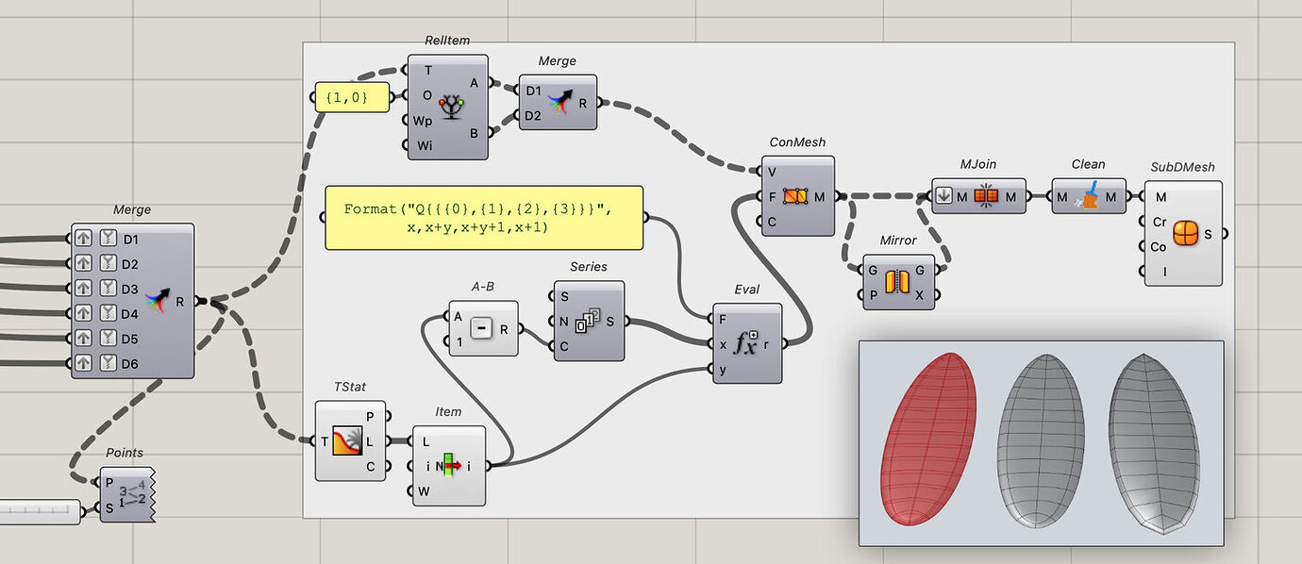1302x564 pixels.
Task: Select the RelItem component icon
Action: click(x=450, y=107)
